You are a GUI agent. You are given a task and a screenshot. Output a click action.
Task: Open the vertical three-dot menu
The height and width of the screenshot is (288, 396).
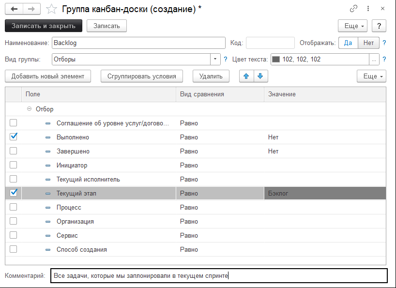pyautogui.click(x=367, y=8)
